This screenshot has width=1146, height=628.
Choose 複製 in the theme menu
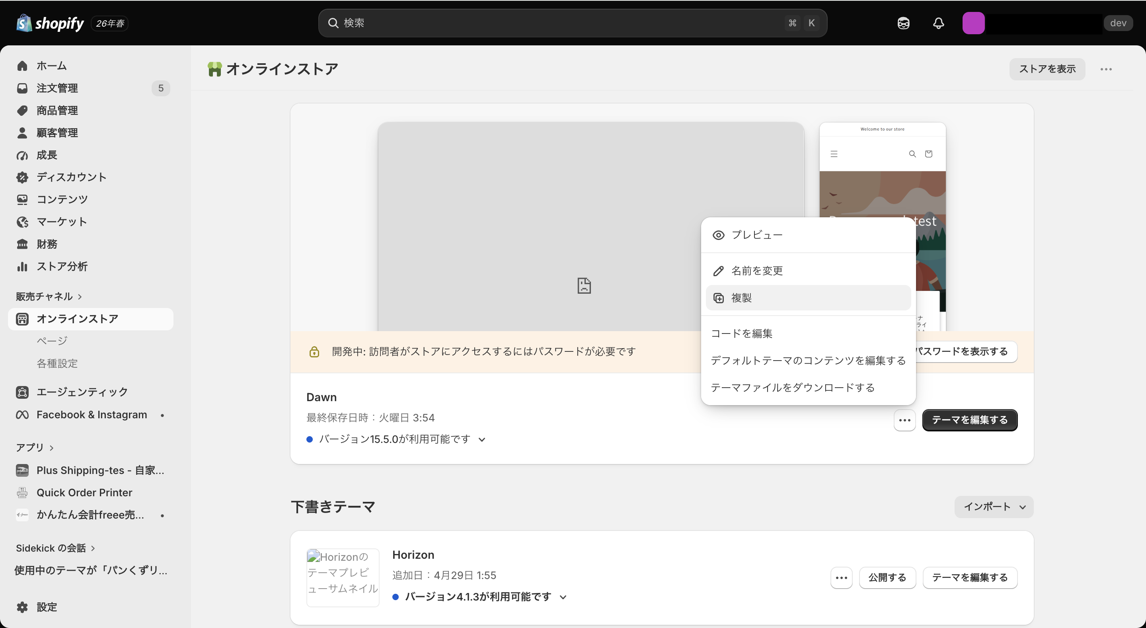pyautogui.click(x=808, y=298)
